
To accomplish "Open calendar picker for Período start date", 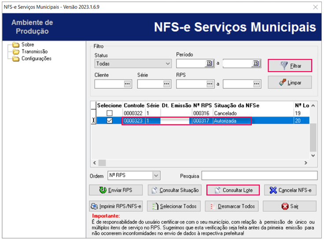I will 209,64.
